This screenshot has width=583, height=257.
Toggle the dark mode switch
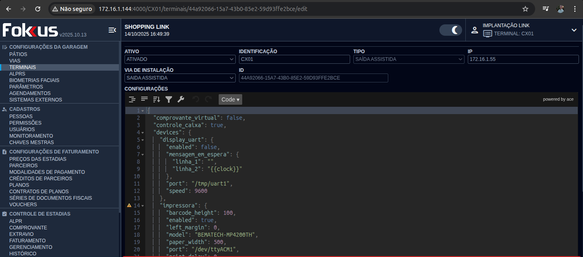(x=451, y=30)
